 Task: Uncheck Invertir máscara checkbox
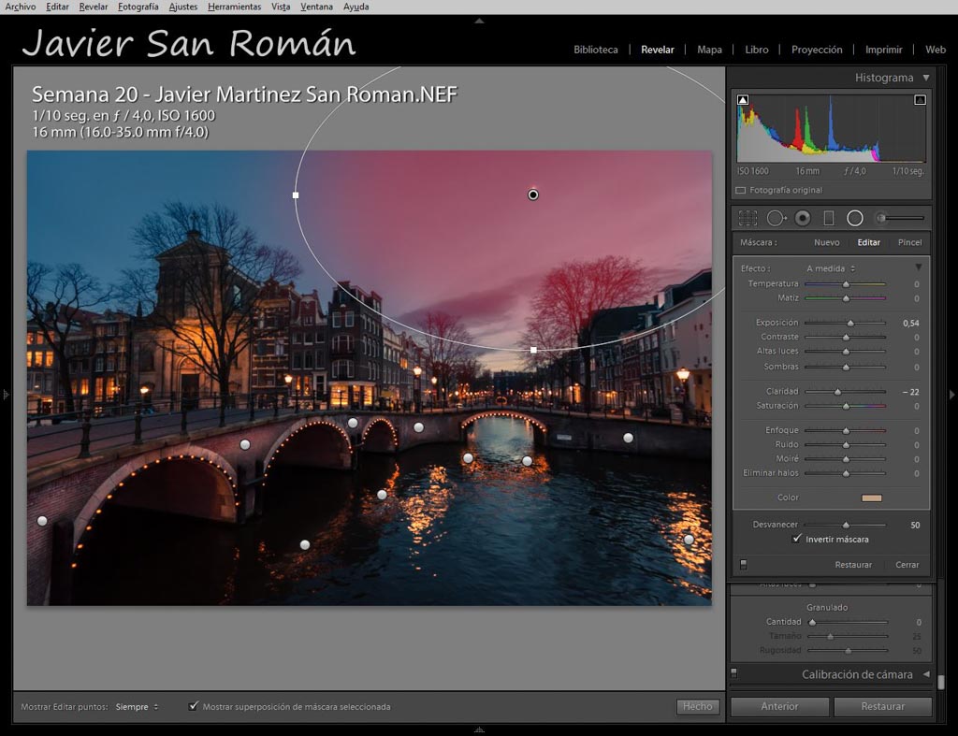(797, 540)
